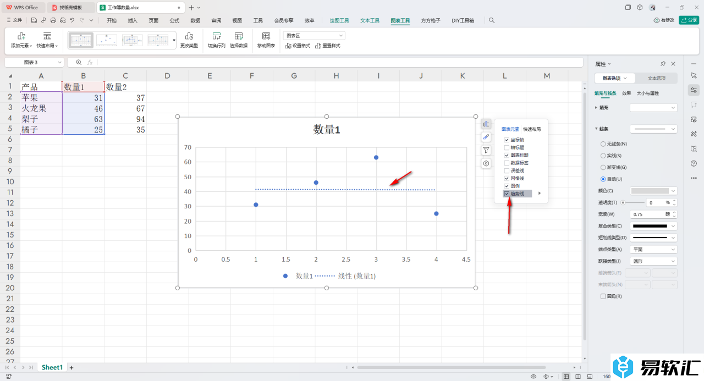Click the chart settings gear icon
The image size is (704, 381).
coord(486,163)
